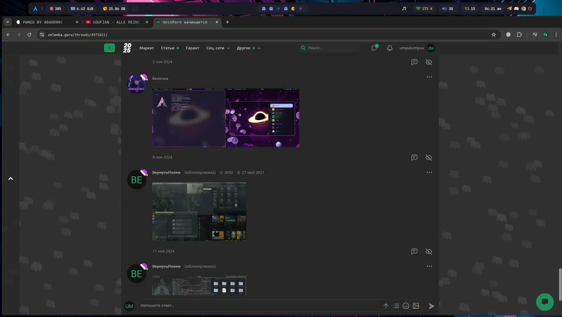Click the emoji smiley icon in reply box

tap(406, 306)
